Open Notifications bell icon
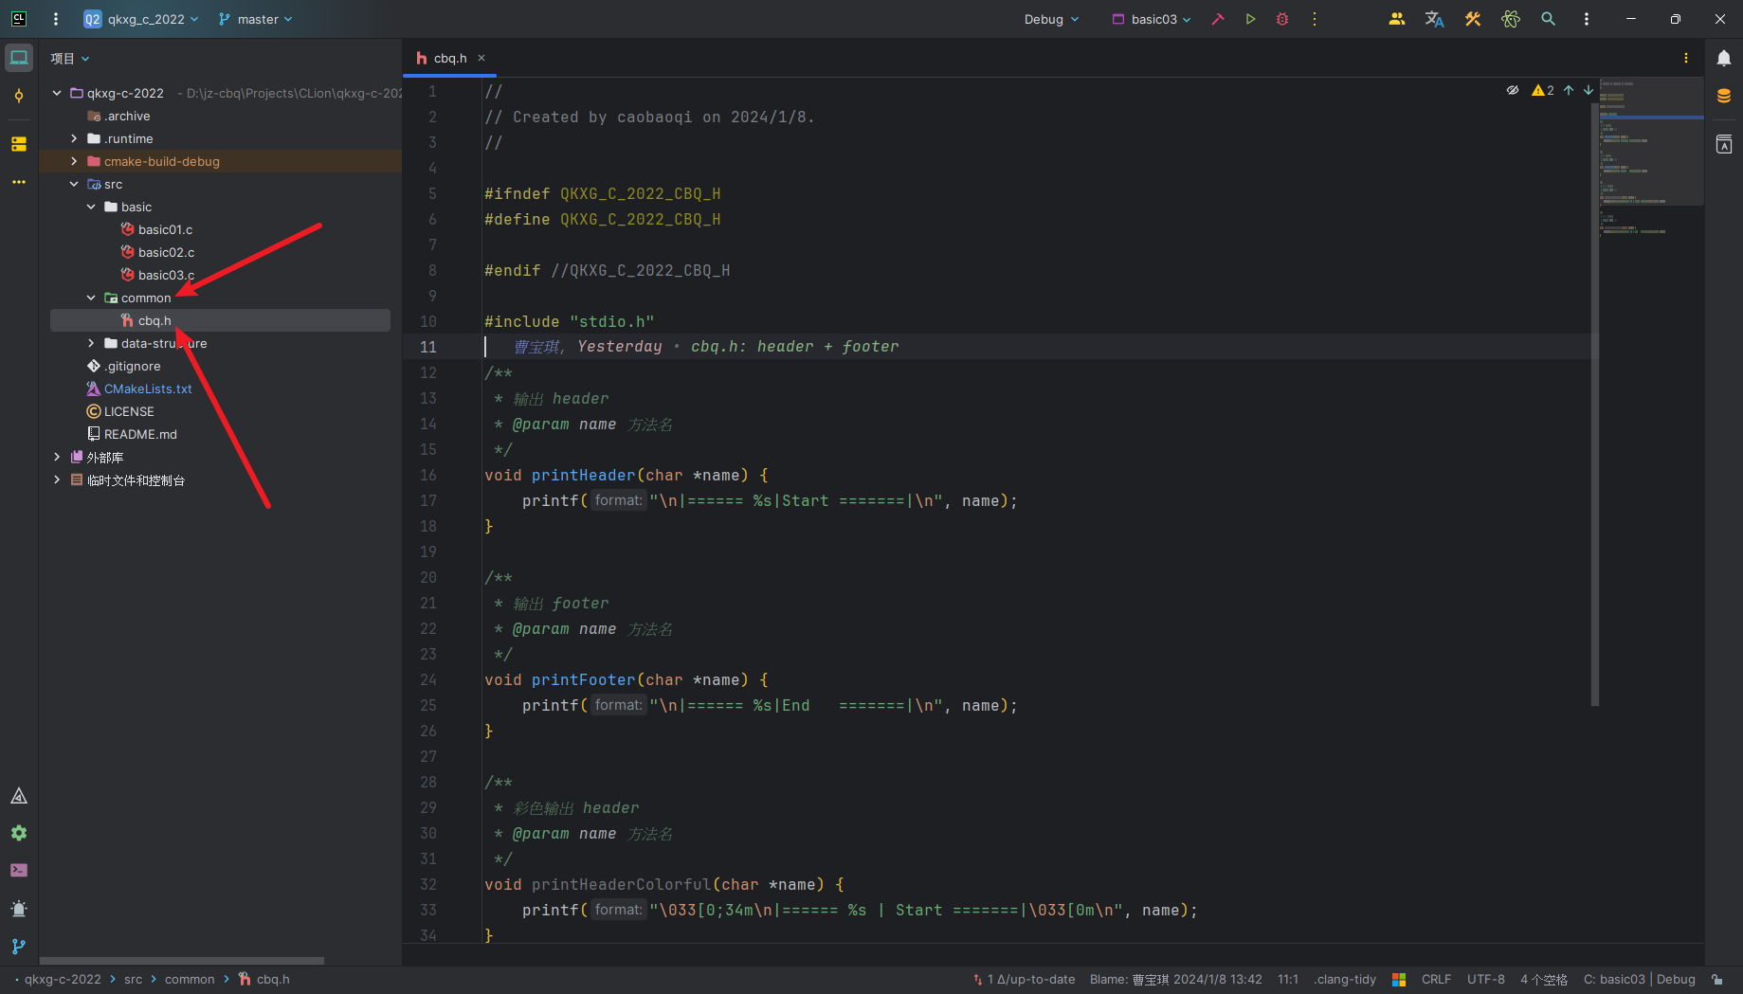This screenshot has height=994, width=1743. [x=1724, y=58]
